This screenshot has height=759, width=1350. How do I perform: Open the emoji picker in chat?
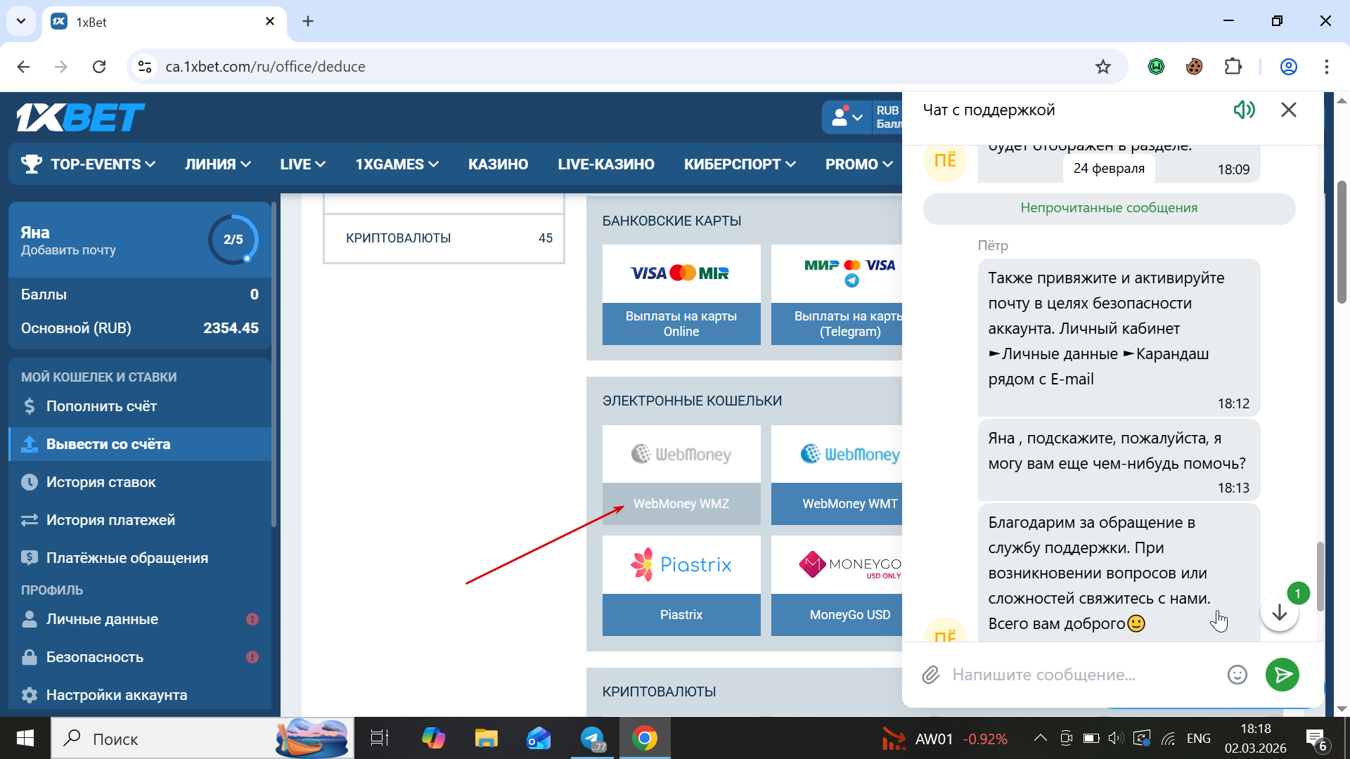[1237, 675]
